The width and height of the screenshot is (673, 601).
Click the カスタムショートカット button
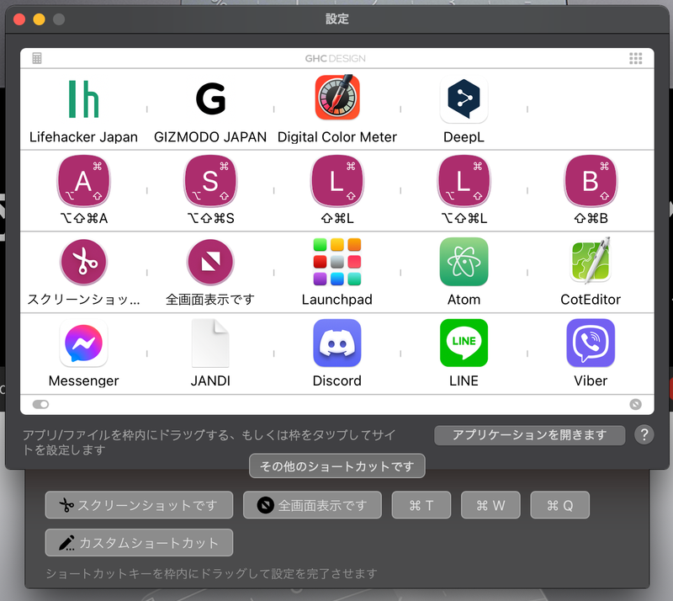pyautogui.click(x=139, y=543)
